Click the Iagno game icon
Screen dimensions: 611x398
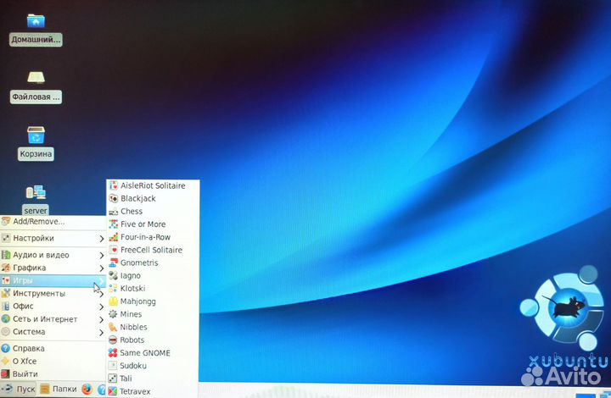point(113,275)
